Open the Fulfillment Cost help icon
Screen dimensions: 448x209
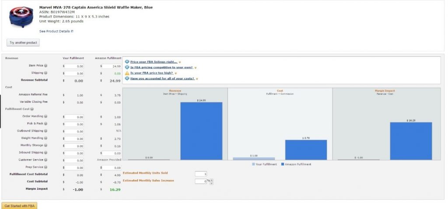click(x=32, y=109)
